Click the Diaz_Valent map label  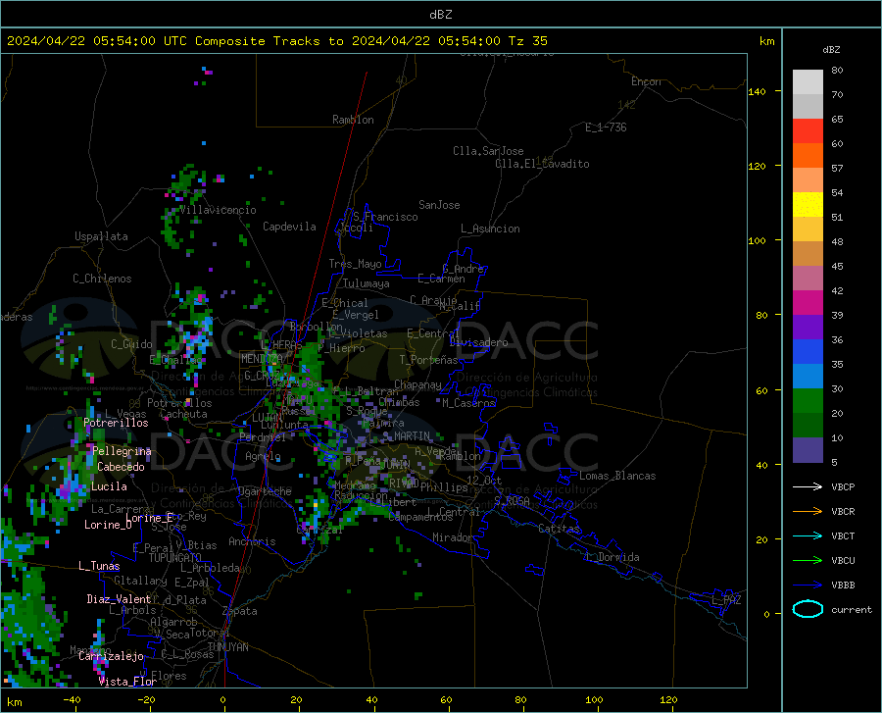tap(119, 599)
